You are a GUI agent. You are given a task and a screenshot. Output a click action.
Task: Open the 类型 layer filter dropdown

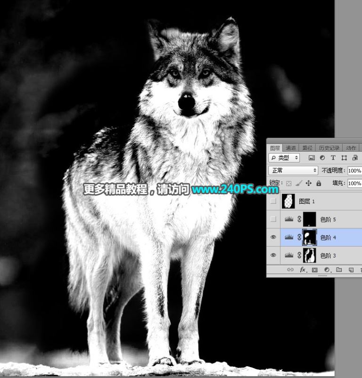(284, 158)
